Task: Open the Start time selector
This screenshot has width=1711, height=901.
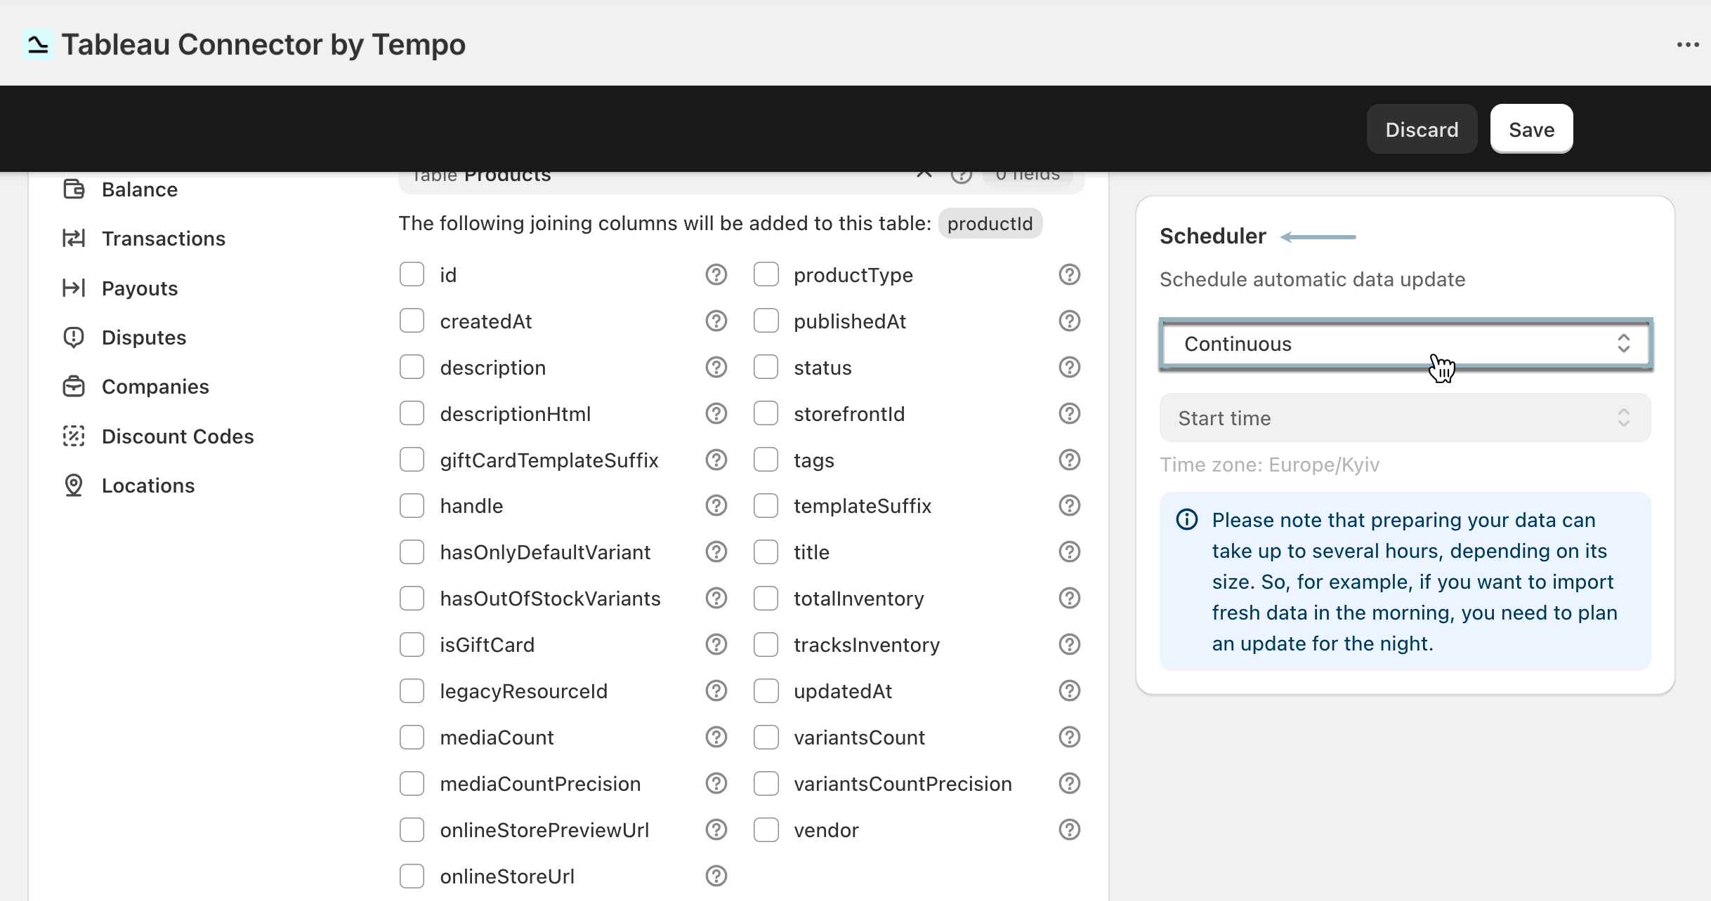Action: tap(1403, 418)
